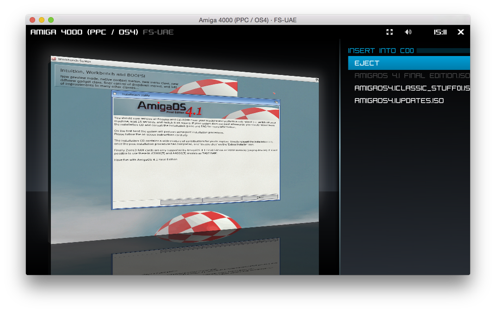Viewport: 496px width, 312px height.
Task: Click the Insert Into CD0 heading
Action: click(x=381, y=50)
